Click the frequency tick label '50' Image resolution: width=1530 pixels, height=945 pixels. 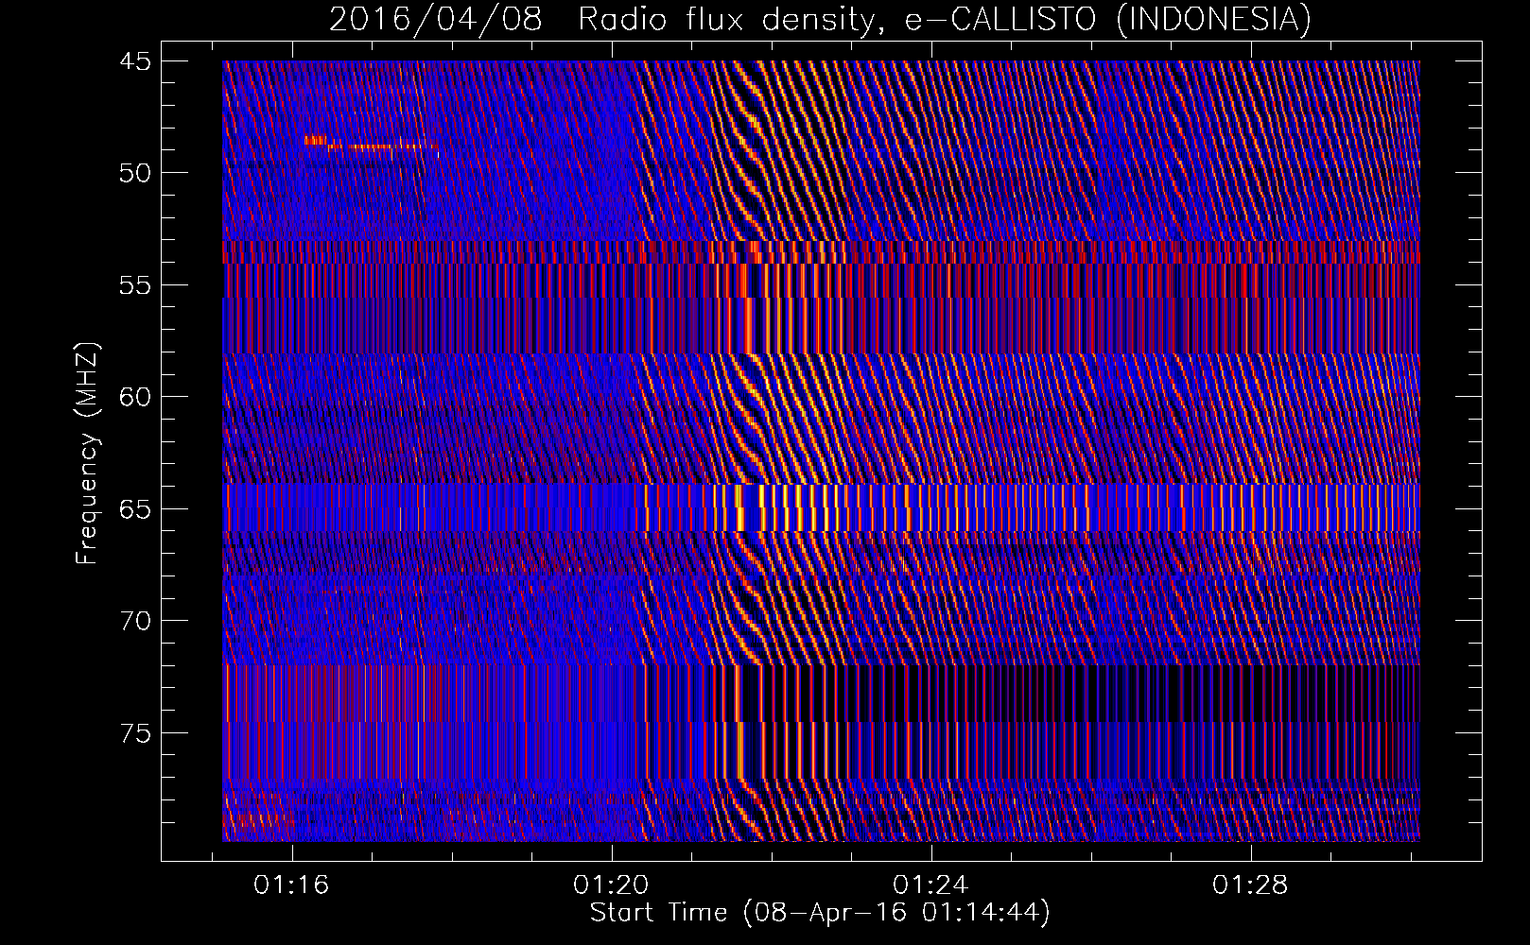tap(135, 173)
